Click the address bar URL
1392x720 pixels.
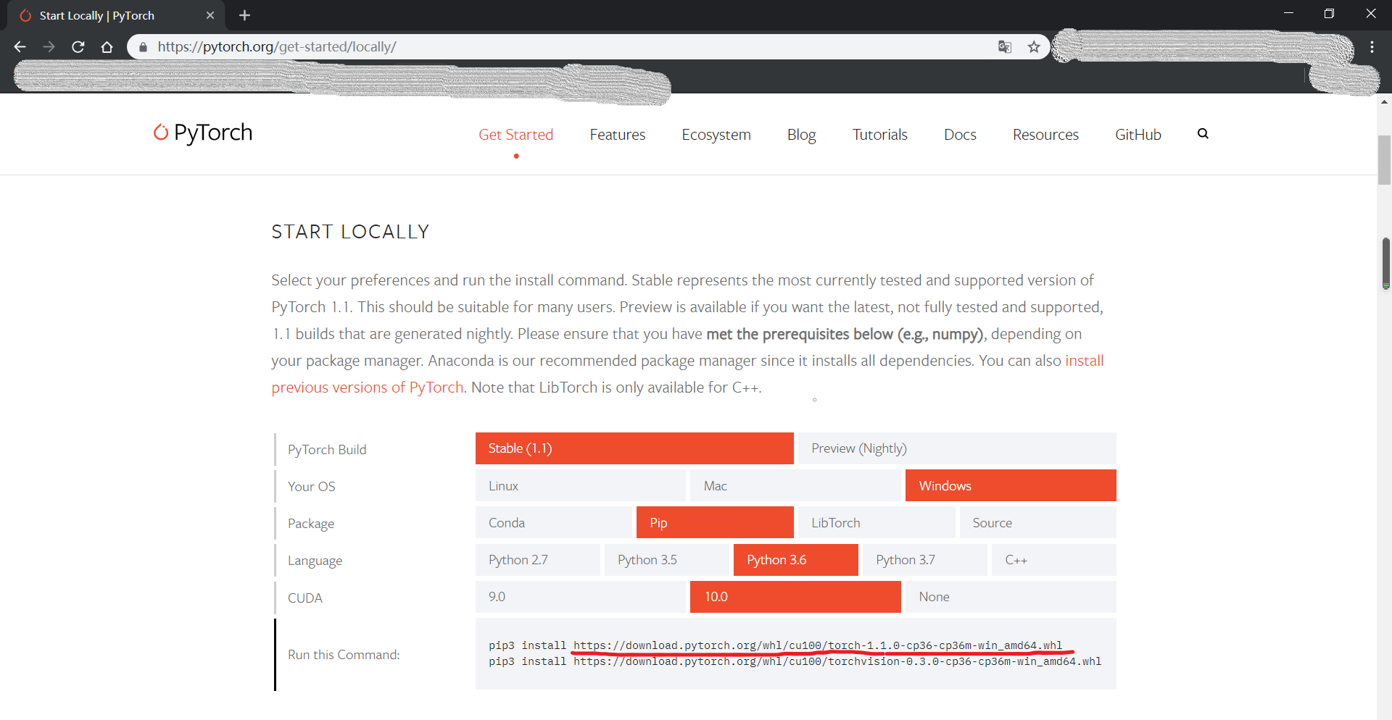coord(277,47)
